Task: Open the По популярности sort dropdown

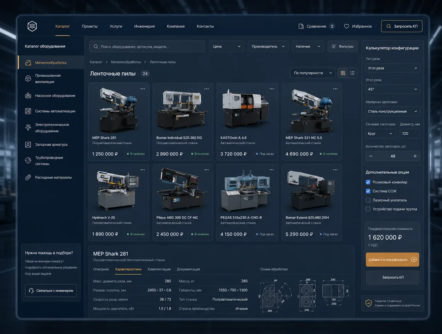Action: pos(313,73)
